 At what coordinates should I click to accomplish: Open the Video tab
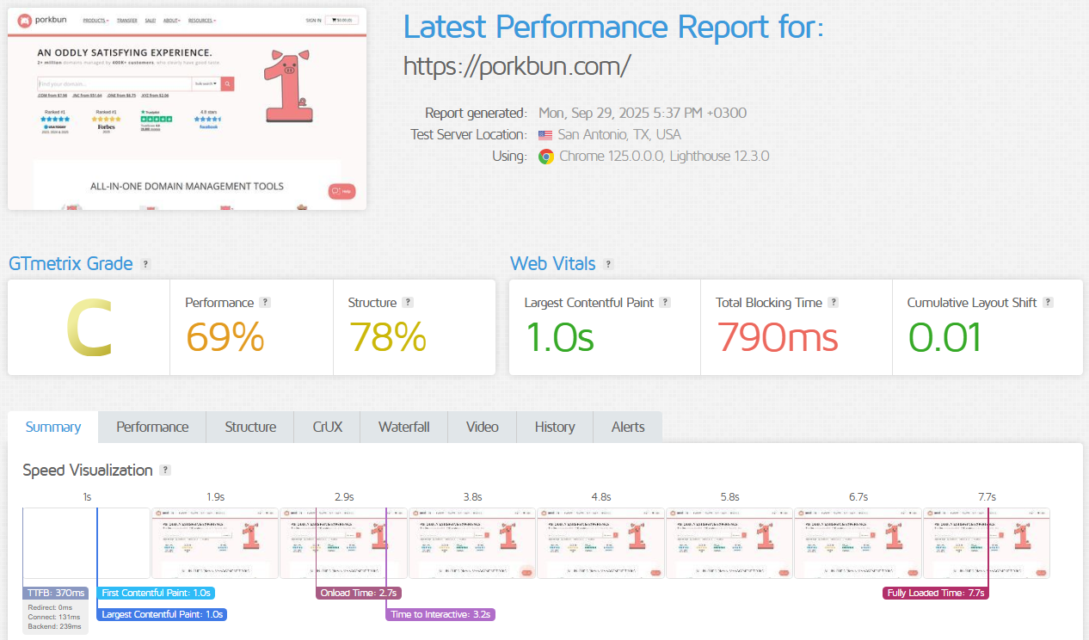483,427
